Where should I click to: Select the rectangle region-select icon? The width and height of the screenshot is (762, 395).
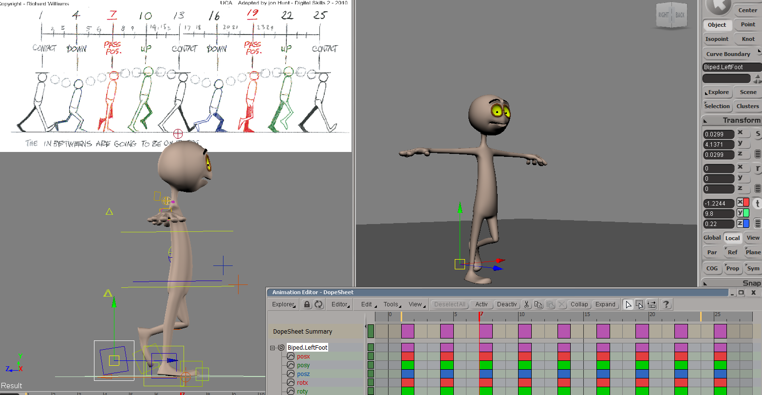640,304
